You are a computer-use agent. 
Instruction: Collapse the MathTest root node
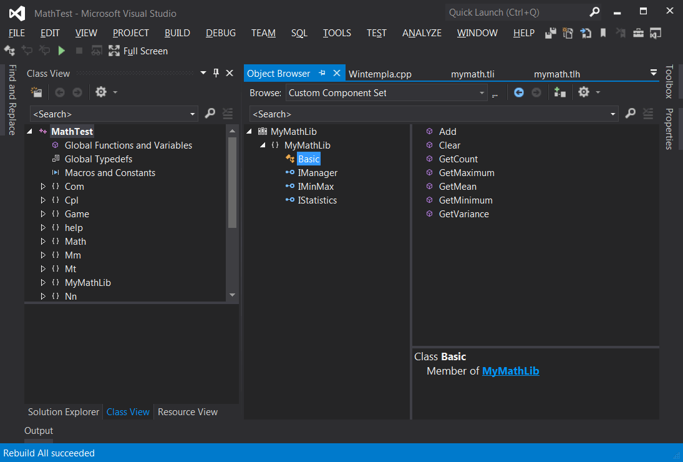coord(29,131)
